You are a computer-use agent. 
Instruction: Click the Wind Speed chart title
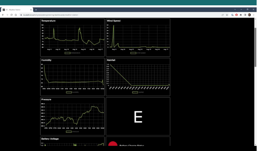pos(113,21)
